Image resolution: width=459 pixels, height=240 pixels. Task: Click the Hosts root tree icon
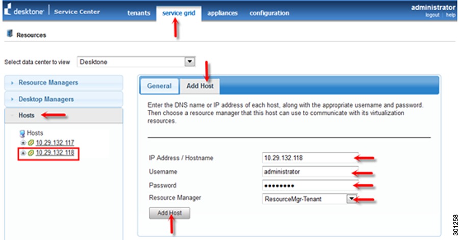pos(22,134)
